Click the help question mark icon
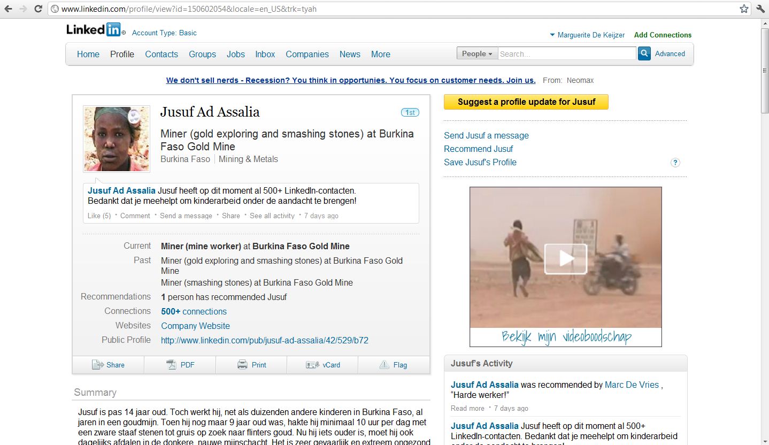Image resolution: width=769 pixels, height=445 pixels. 675,163
